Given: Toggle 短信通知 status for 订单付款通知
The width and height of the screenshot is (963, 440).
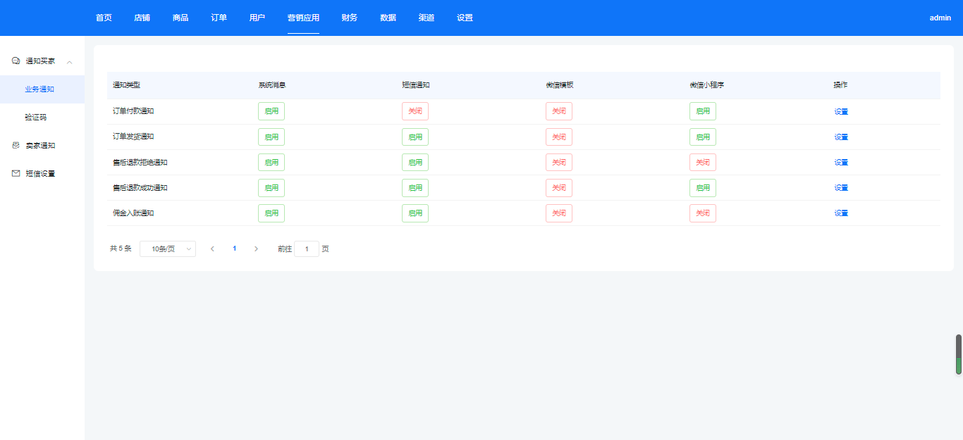Looking at the screenshot, I should click(415, 111).
